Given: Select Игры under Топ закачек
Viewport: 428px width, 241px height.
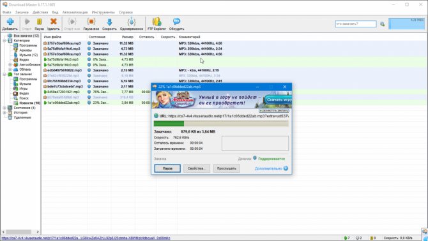Looking at the screenshot, I should coord(23,89).
